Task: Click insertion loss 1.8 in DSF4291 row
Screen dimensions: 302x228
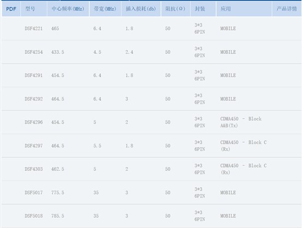Action: pyautogui.click(x=129, y=75)
